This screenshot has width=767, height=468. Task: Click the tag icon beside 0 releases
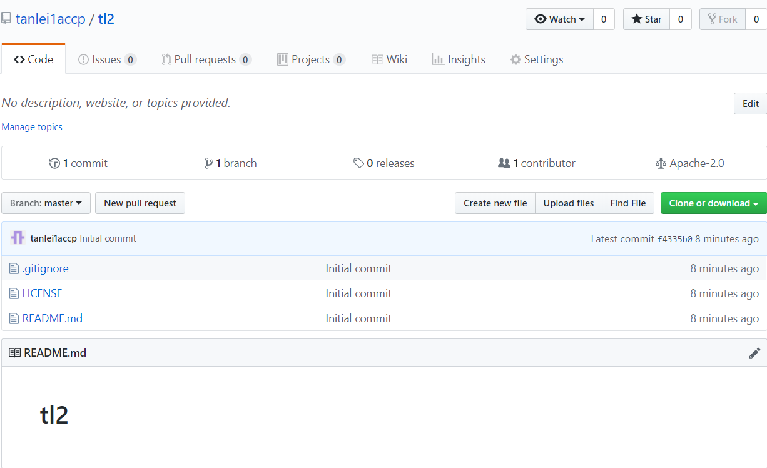358,163
